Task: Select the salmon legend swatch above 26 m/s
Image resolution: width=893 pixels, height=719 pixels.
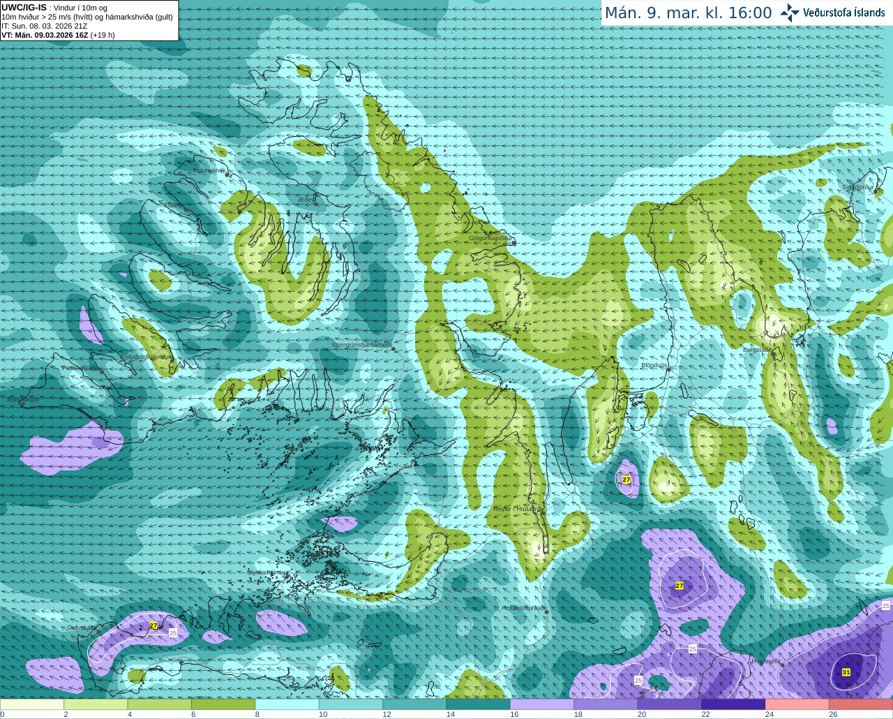Action: pos(861,704)
